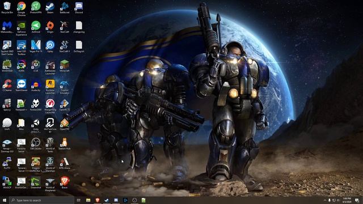
Task: Select the Station Hub desktop shortcut
Action: click(x=64, y=144)
